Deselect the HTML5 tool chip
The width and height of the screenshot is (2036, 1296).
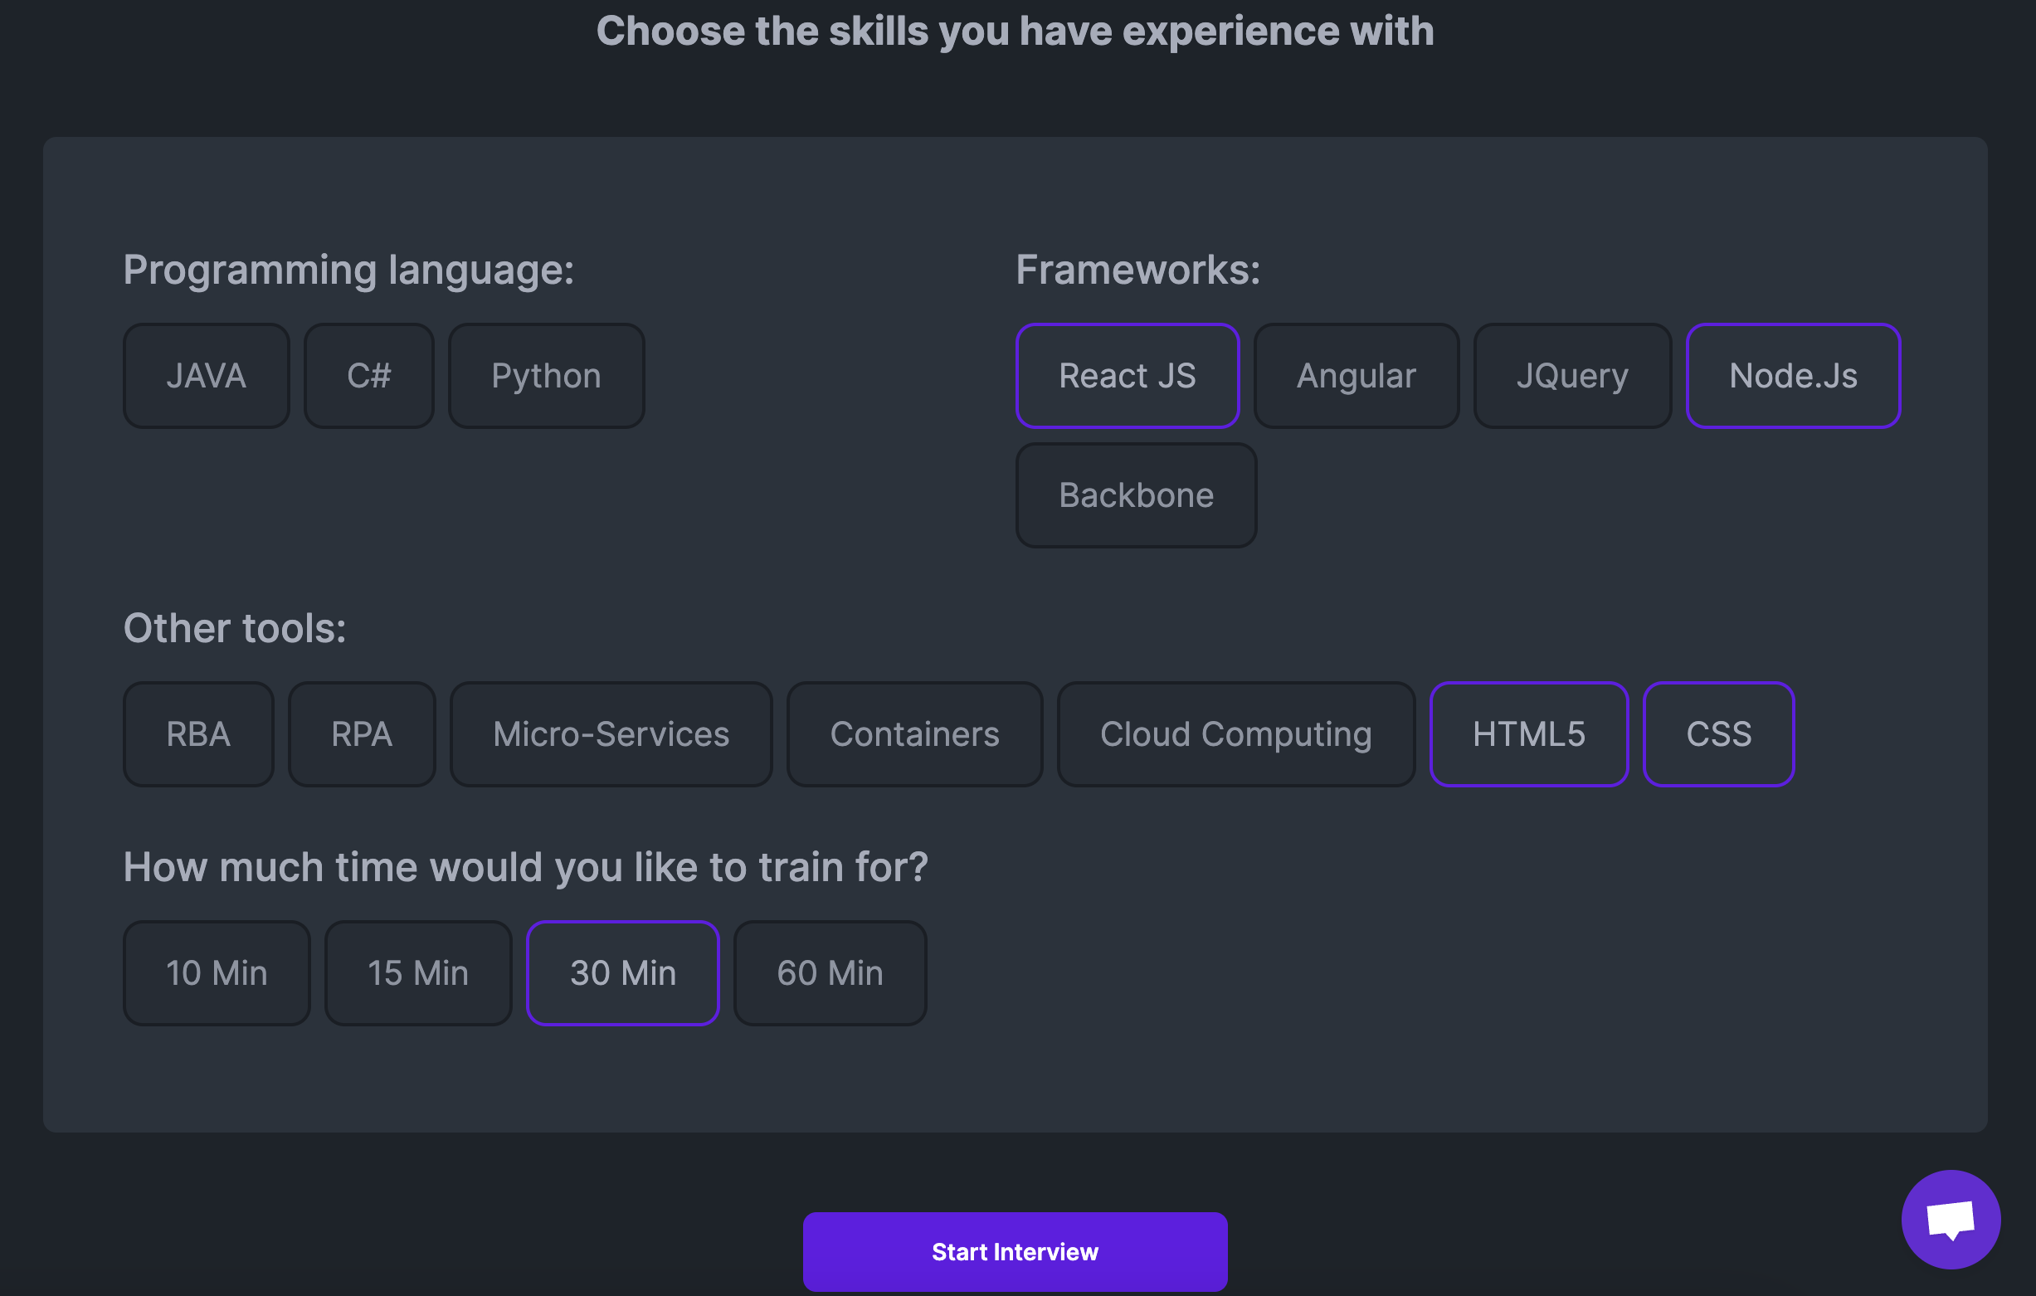(1529, 733)
